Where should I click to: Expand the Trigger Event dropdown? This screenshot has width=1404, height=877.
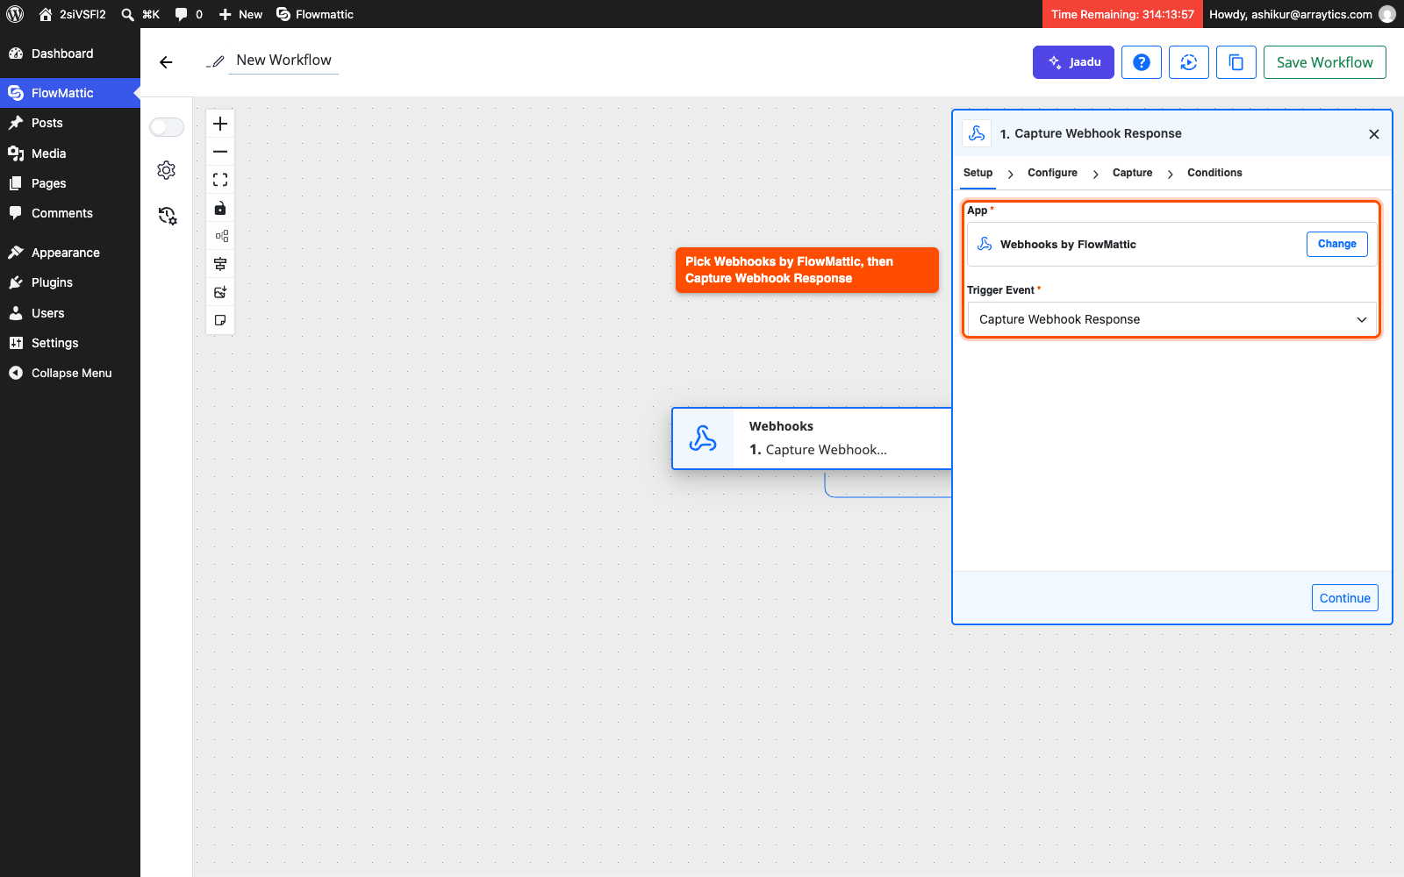[x=1171, y=319]
